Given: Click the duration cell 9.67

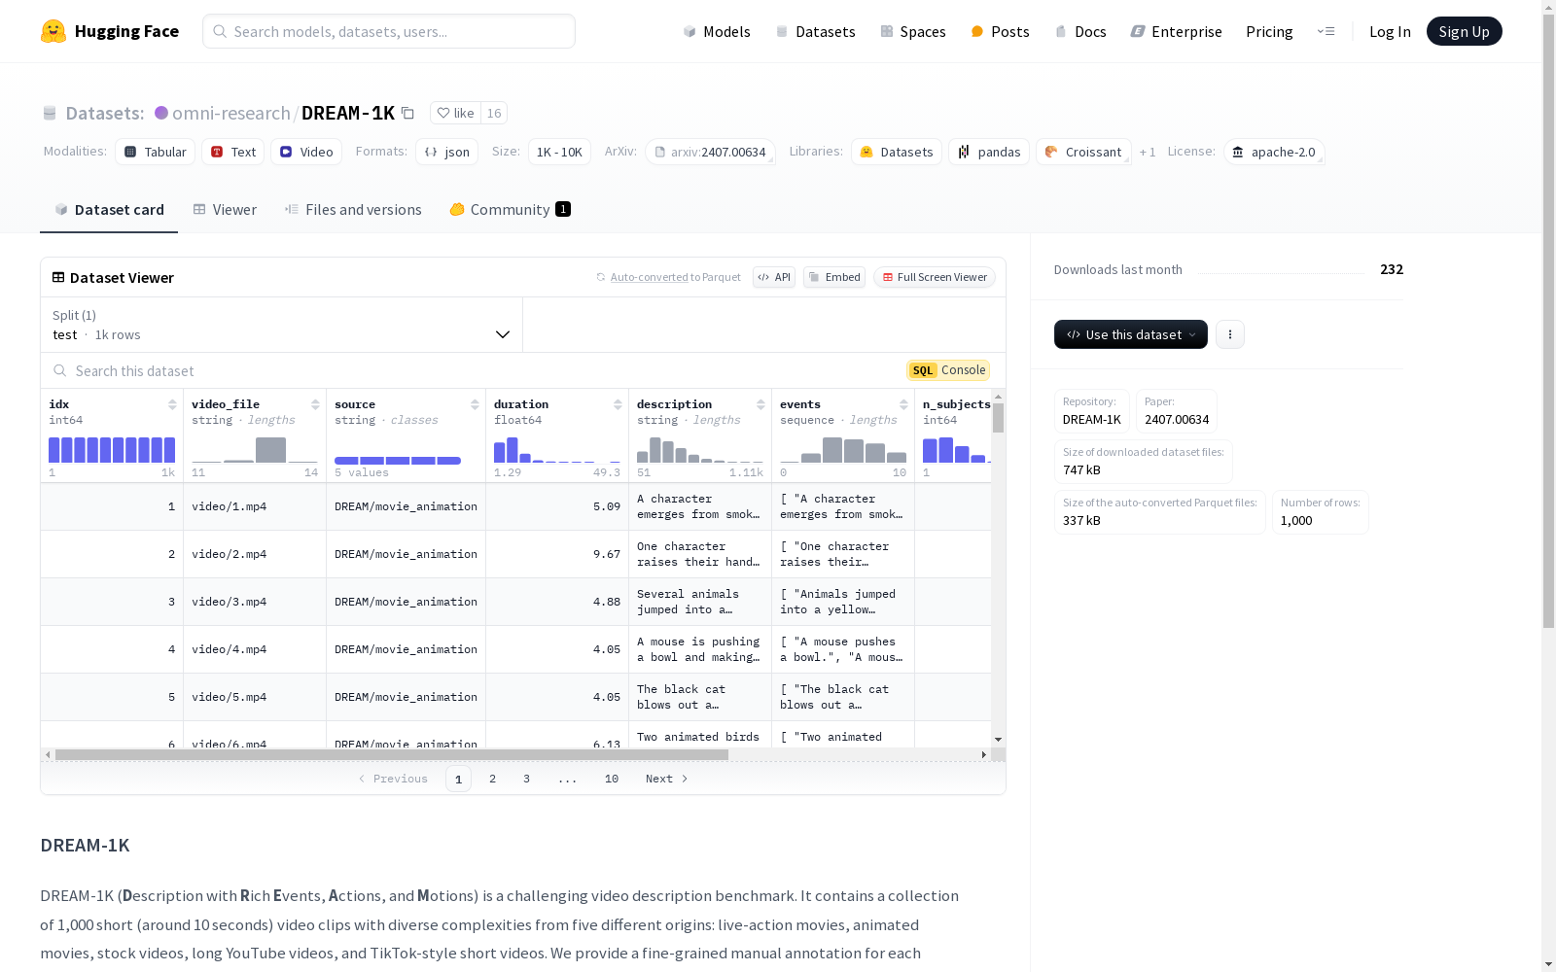Looking at the screenshot, I should click(557, 554).
